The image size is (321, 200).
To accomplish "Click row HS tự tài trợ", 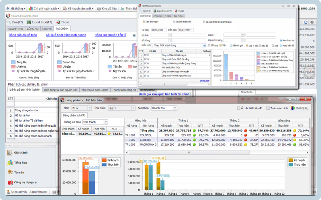I will pos(33,115).
